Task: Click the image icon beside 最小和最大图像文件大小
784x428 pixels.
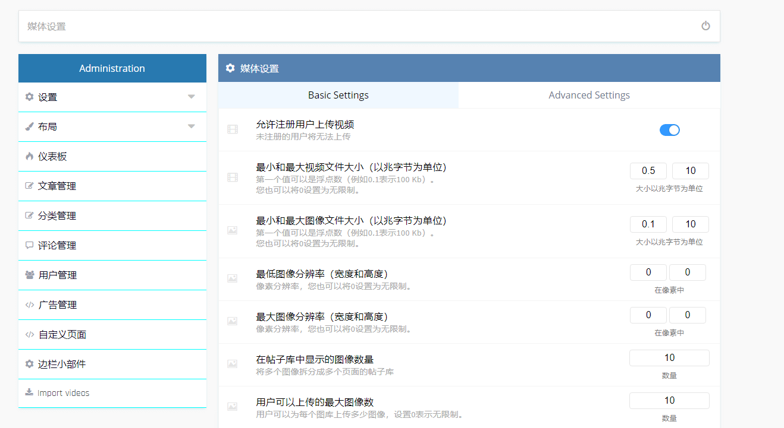Action: (x=233, y=230)
